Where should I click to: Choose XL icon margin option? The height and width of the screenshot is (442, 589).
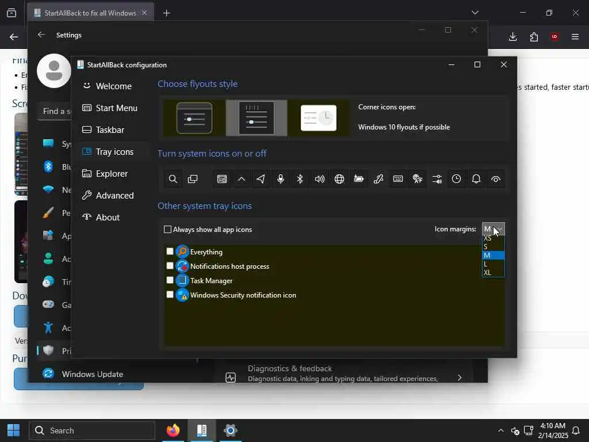pyautogui.click(x=493, y=272)
